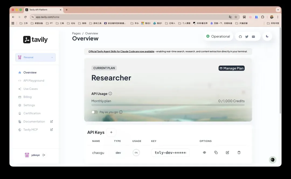The width and height of the screenshot is (291, 179).
Task: Go to Billing in sidebar
Action: pos(27,97)
